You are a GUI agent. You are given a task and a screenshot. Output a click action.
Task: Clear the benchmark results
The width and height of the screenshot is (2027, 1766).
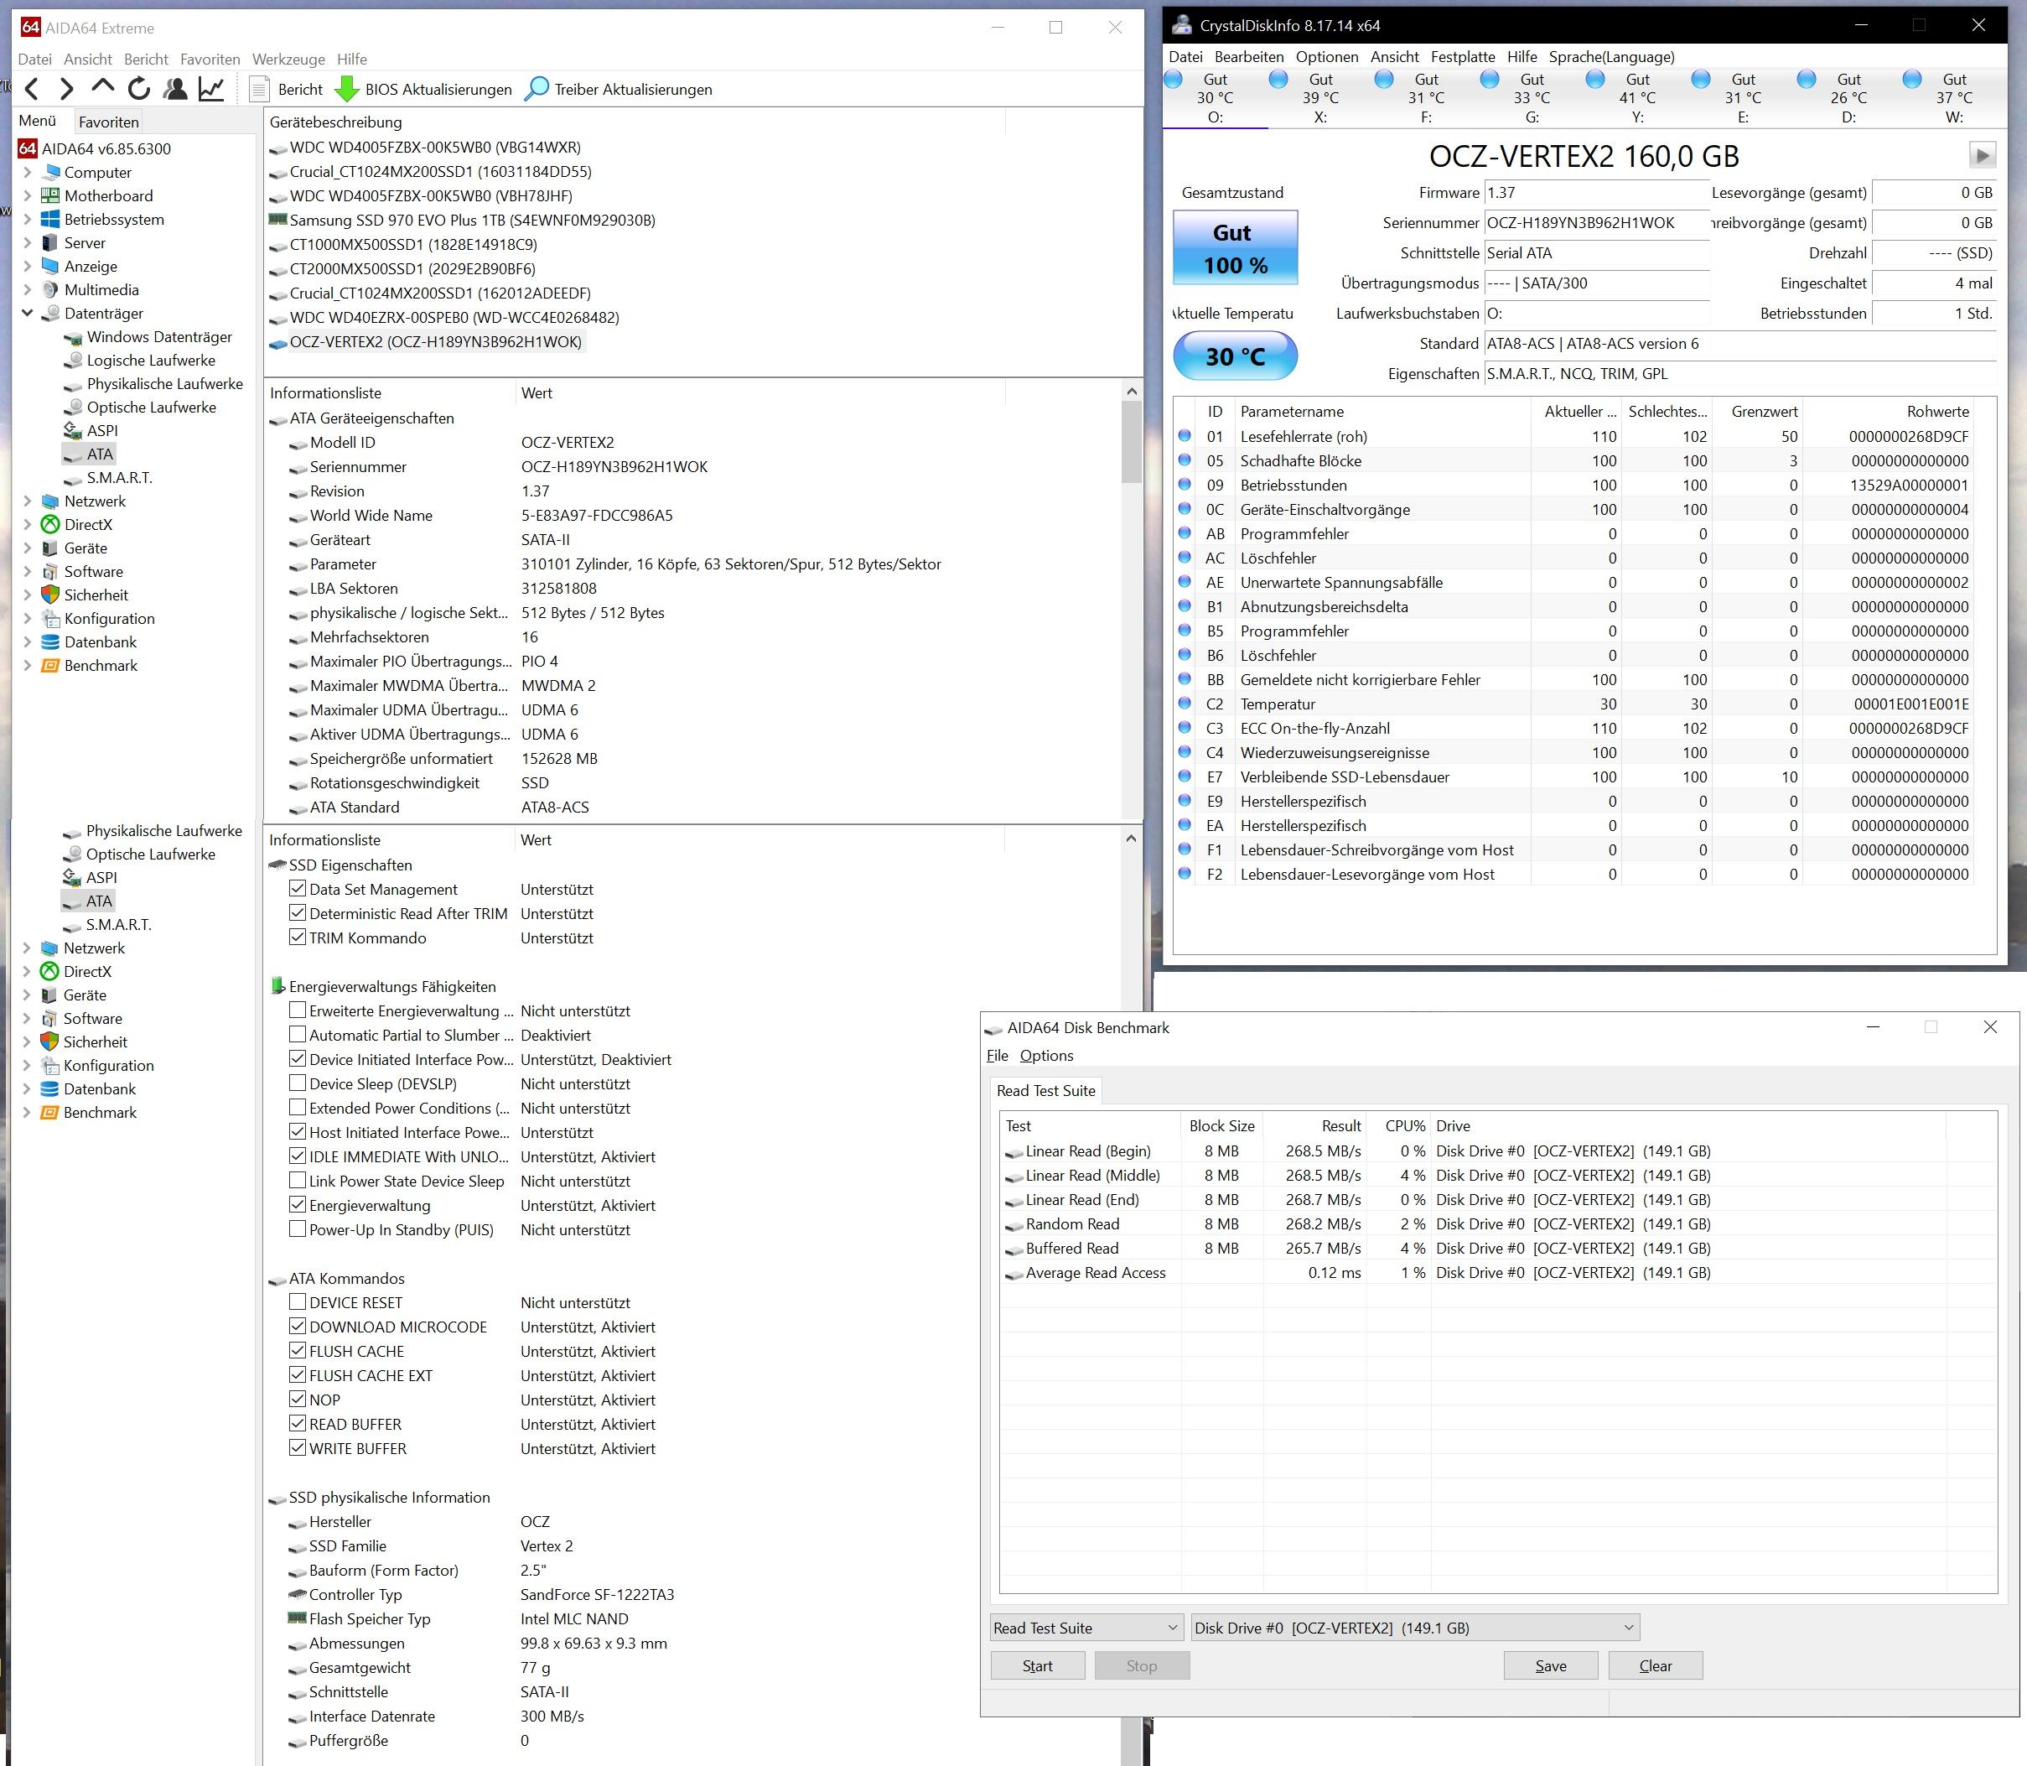[1655, 1666]
